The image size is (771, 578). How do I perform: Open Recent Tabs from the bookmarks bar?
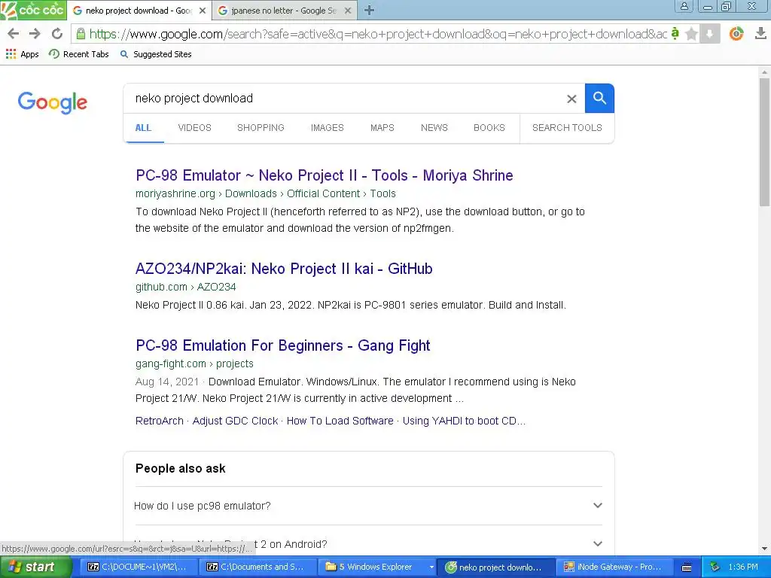(78, 54)
